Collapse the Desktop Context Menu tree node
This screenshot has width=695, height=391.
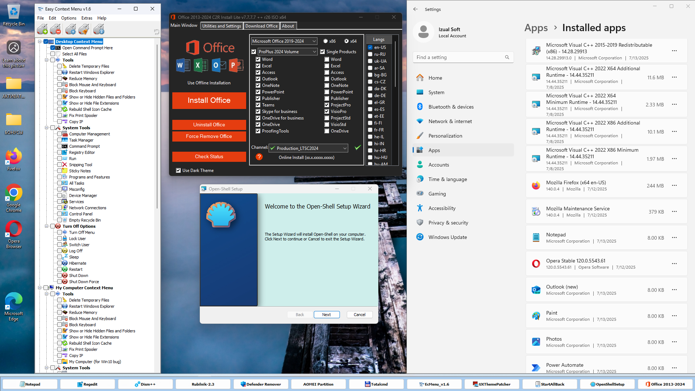tap(40, 42)
